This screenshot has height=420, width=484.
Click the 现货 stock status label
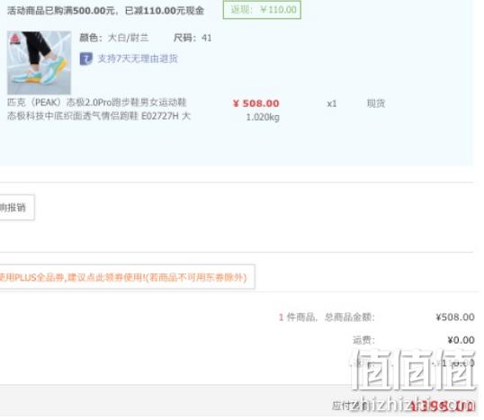tap(376, 103)
